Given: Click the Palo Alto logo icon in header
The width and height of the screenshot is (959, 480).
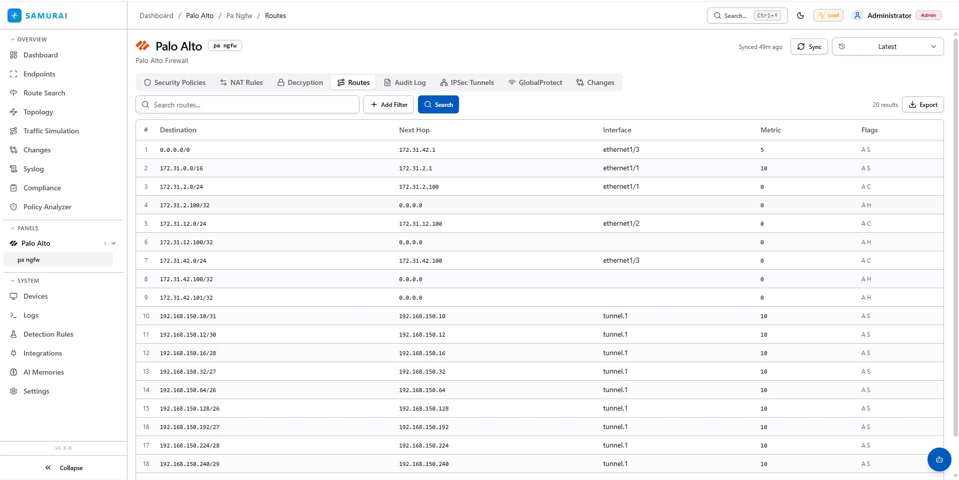Looking at the screenshot, I should click(x=142, y=46).
